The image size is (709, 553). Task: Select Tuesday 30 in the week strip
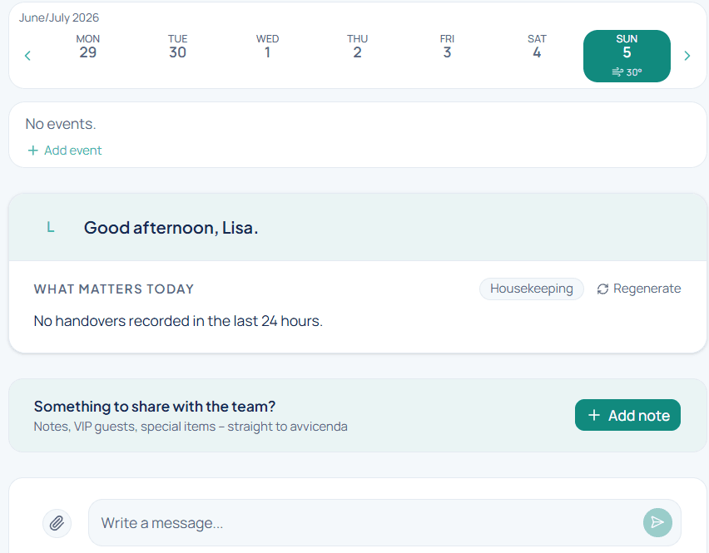177,47
